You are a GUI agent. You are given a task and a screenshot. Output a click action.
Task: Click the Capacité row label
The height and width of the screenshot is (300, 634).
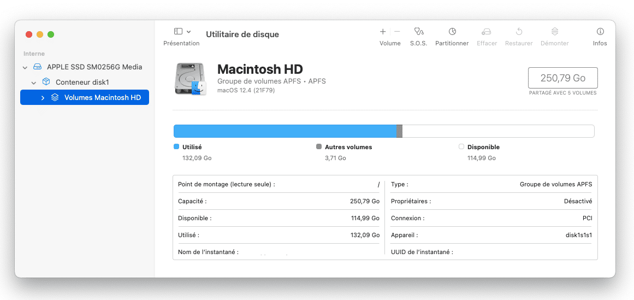pos(192,201)
